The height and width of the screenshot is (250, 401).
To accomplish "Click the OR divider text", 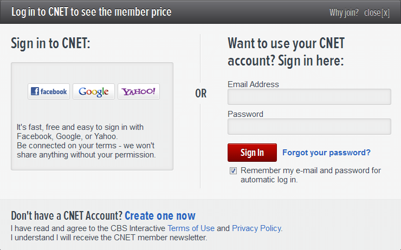I will [x=200, y=94].
